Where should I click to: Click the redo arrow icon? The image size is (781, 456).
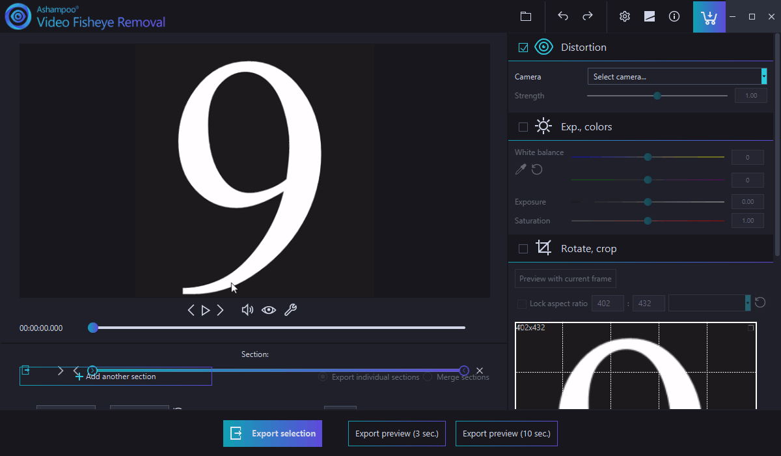(x=588, y=16)
